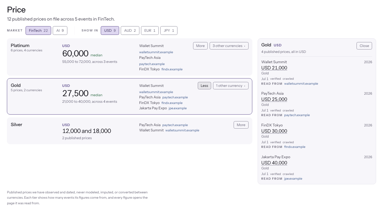Follow READ FROM jpe.example in detail panel
The width and height of the screenshot is (383, 213).
pos(293,179)
